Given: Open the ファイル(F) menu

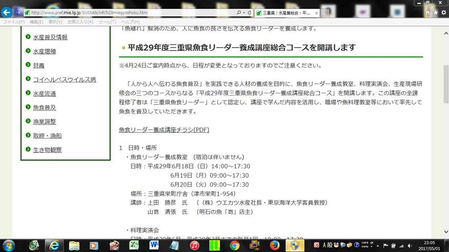Looking at the screenshot, I should point(14,22).
